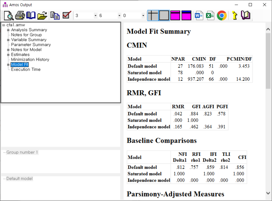The image size is (272, 201).
Task: Select Model Fit in the output tree
Action: point(20,64)
